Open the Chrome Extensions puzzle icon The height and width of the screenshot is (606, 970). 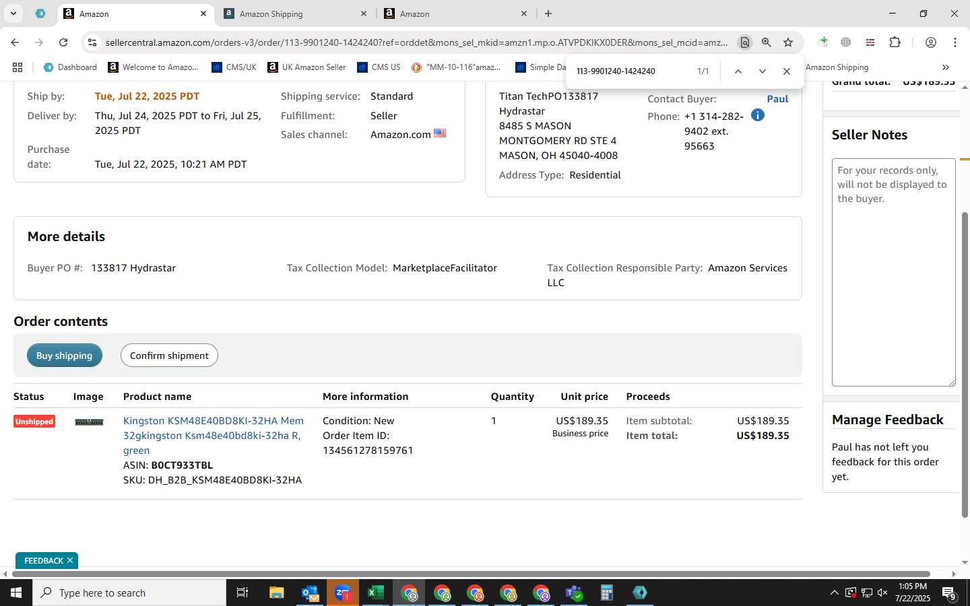[x=895, y=42]
